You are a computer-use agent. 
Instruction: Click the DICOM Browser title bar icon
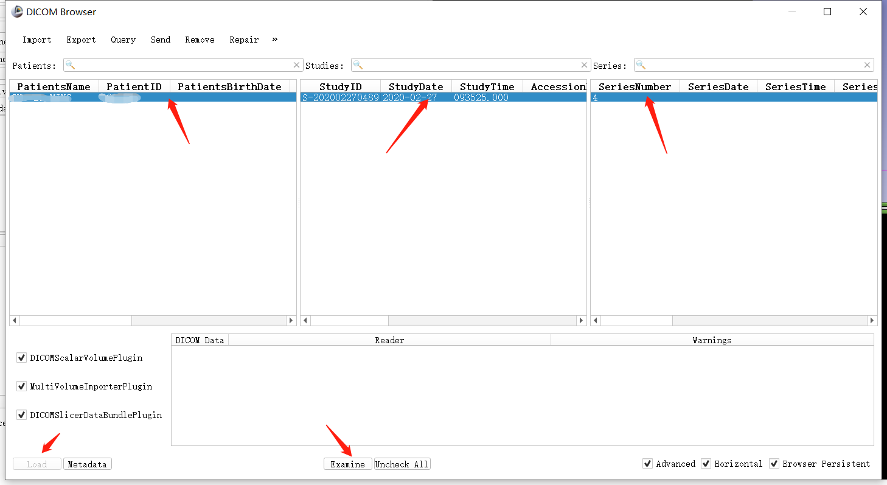coord(17,12)
